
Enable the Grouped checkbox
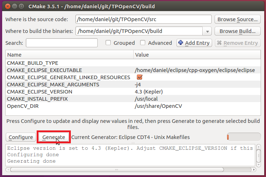click(x=108, y=43)
